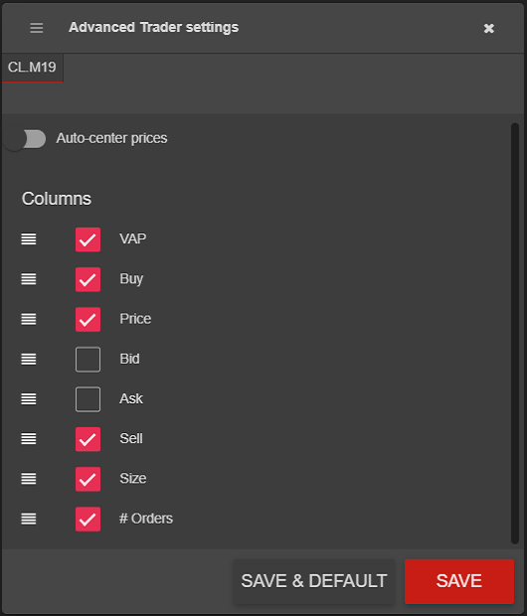Enable the Bid column checkbox

click(x=88, y=359)
